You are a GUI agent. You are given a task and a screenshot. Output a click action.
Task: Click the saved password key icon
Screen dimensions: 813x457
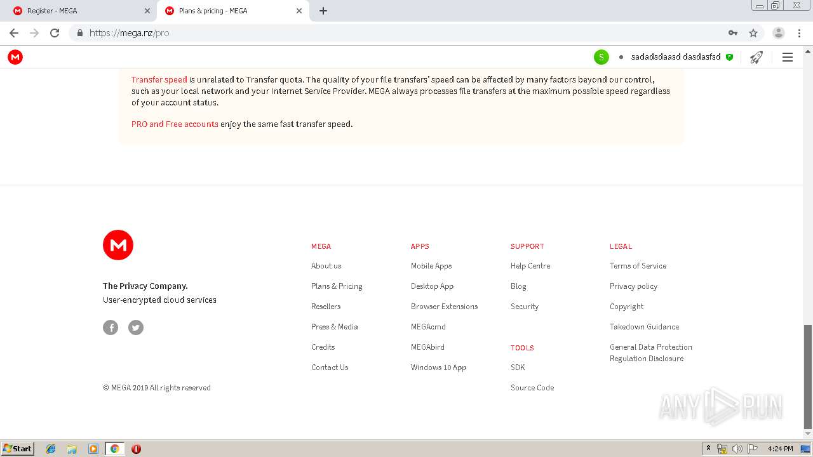point(733,33)
